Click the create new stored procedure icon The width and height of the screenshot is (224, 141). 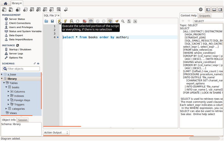[x=45, y=9]
